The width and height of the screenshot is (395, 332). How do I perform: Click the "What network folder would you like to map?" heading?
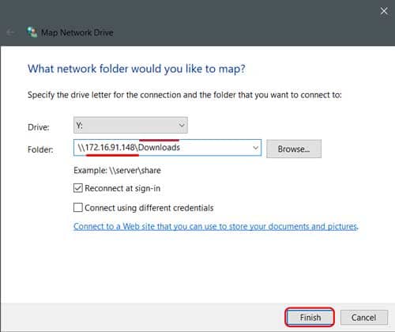pyautogui.click(x=137, y=69)
